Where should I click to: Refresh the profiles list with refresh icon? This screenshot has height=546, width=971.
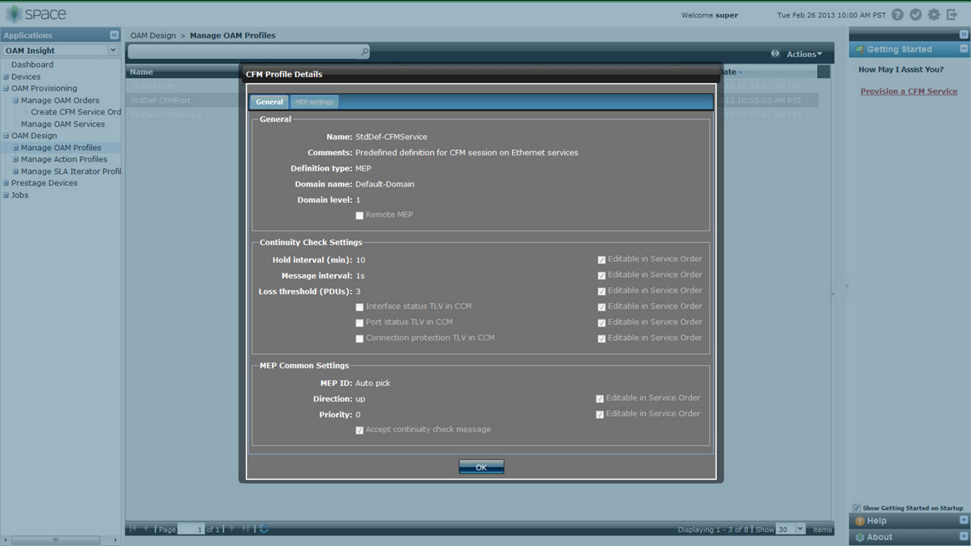pos(264,529)
